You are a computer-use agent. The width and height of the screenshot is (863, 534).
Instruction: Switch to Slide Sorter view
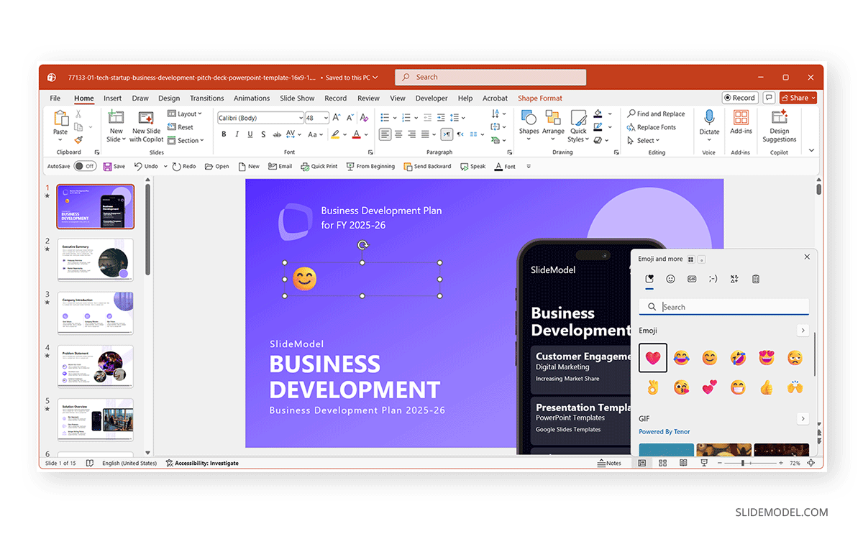click(662, 463)
